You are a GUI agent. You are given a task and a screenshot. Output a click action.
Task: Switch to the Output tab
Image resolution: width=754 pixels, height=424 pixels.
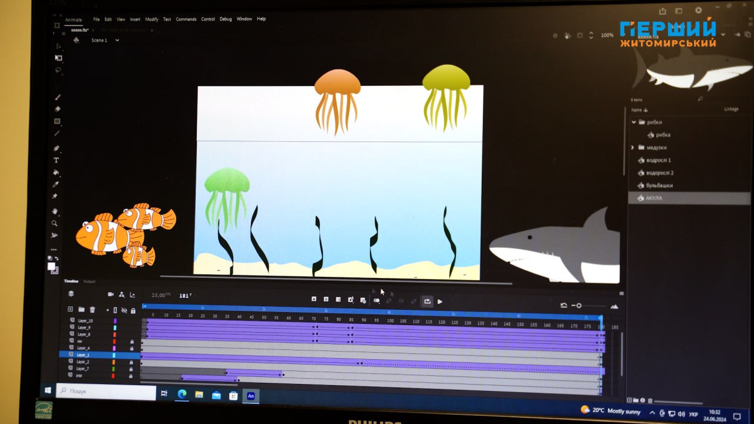coord(89,281)
